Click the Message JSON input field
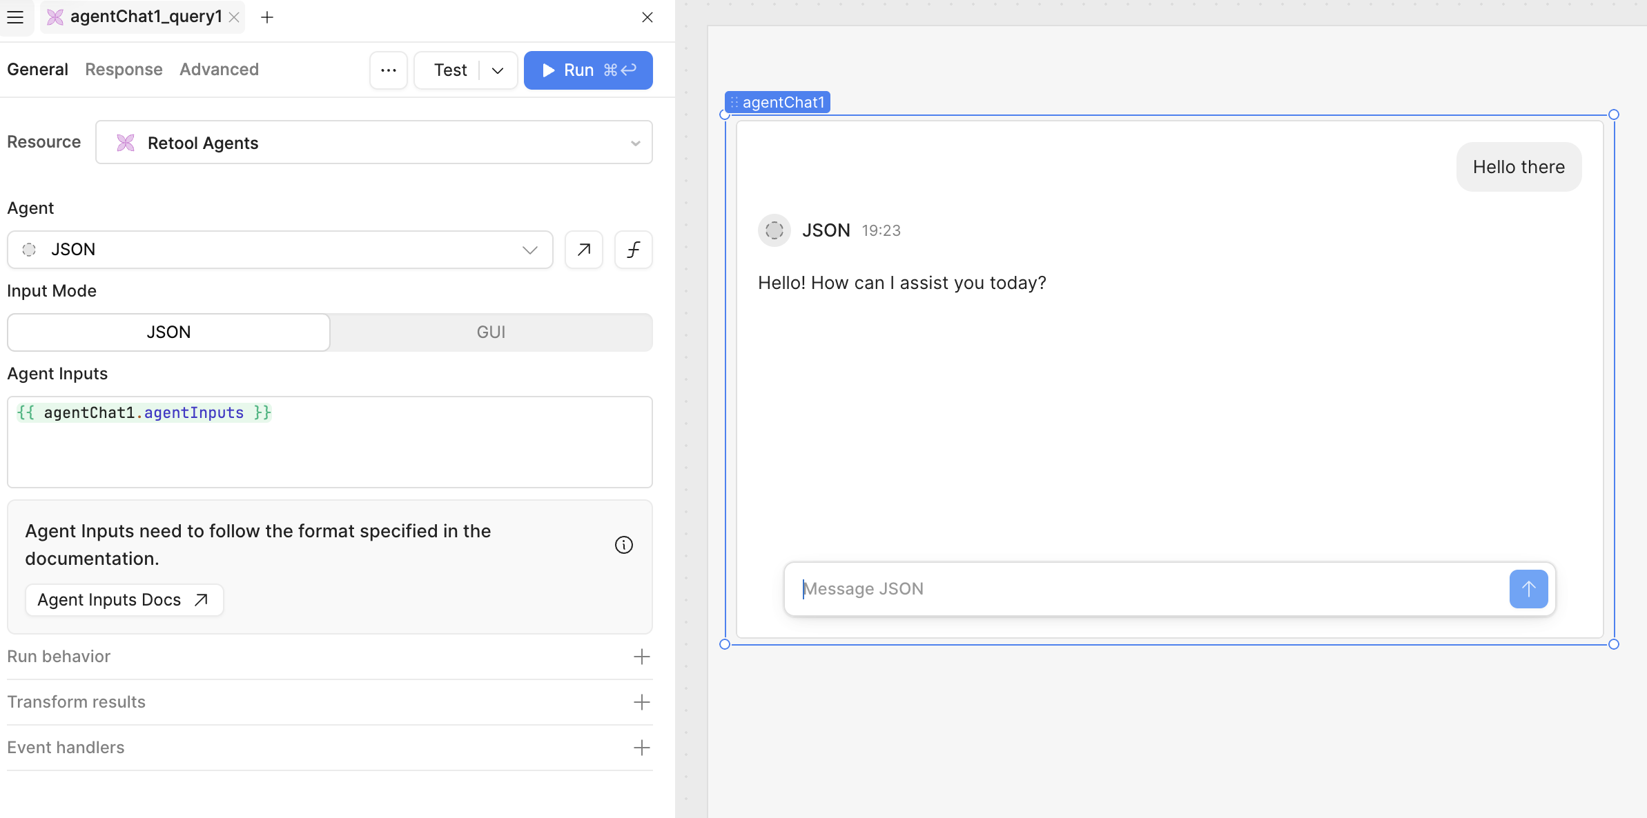Viewport: 1647px width, 818px height. point(1146,589)
